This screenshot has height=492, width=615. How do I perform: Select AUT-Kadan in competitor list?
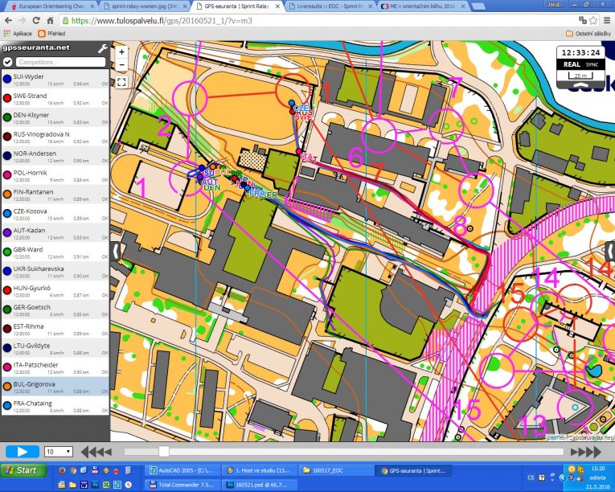pos(55,233)
